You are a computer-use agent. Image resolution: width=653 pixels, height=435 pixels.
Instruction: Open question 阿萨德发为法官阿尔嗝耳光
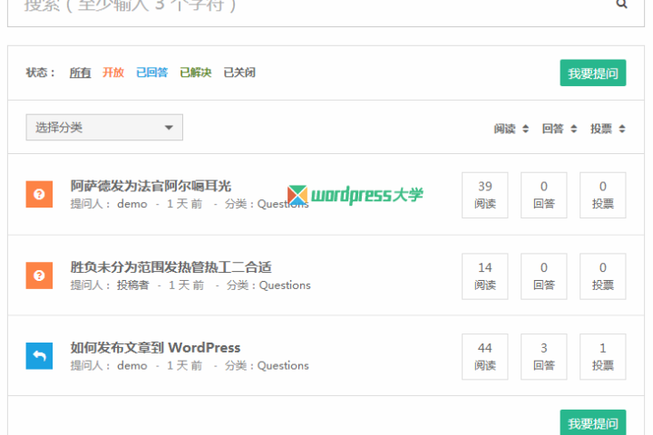(151, 186)
